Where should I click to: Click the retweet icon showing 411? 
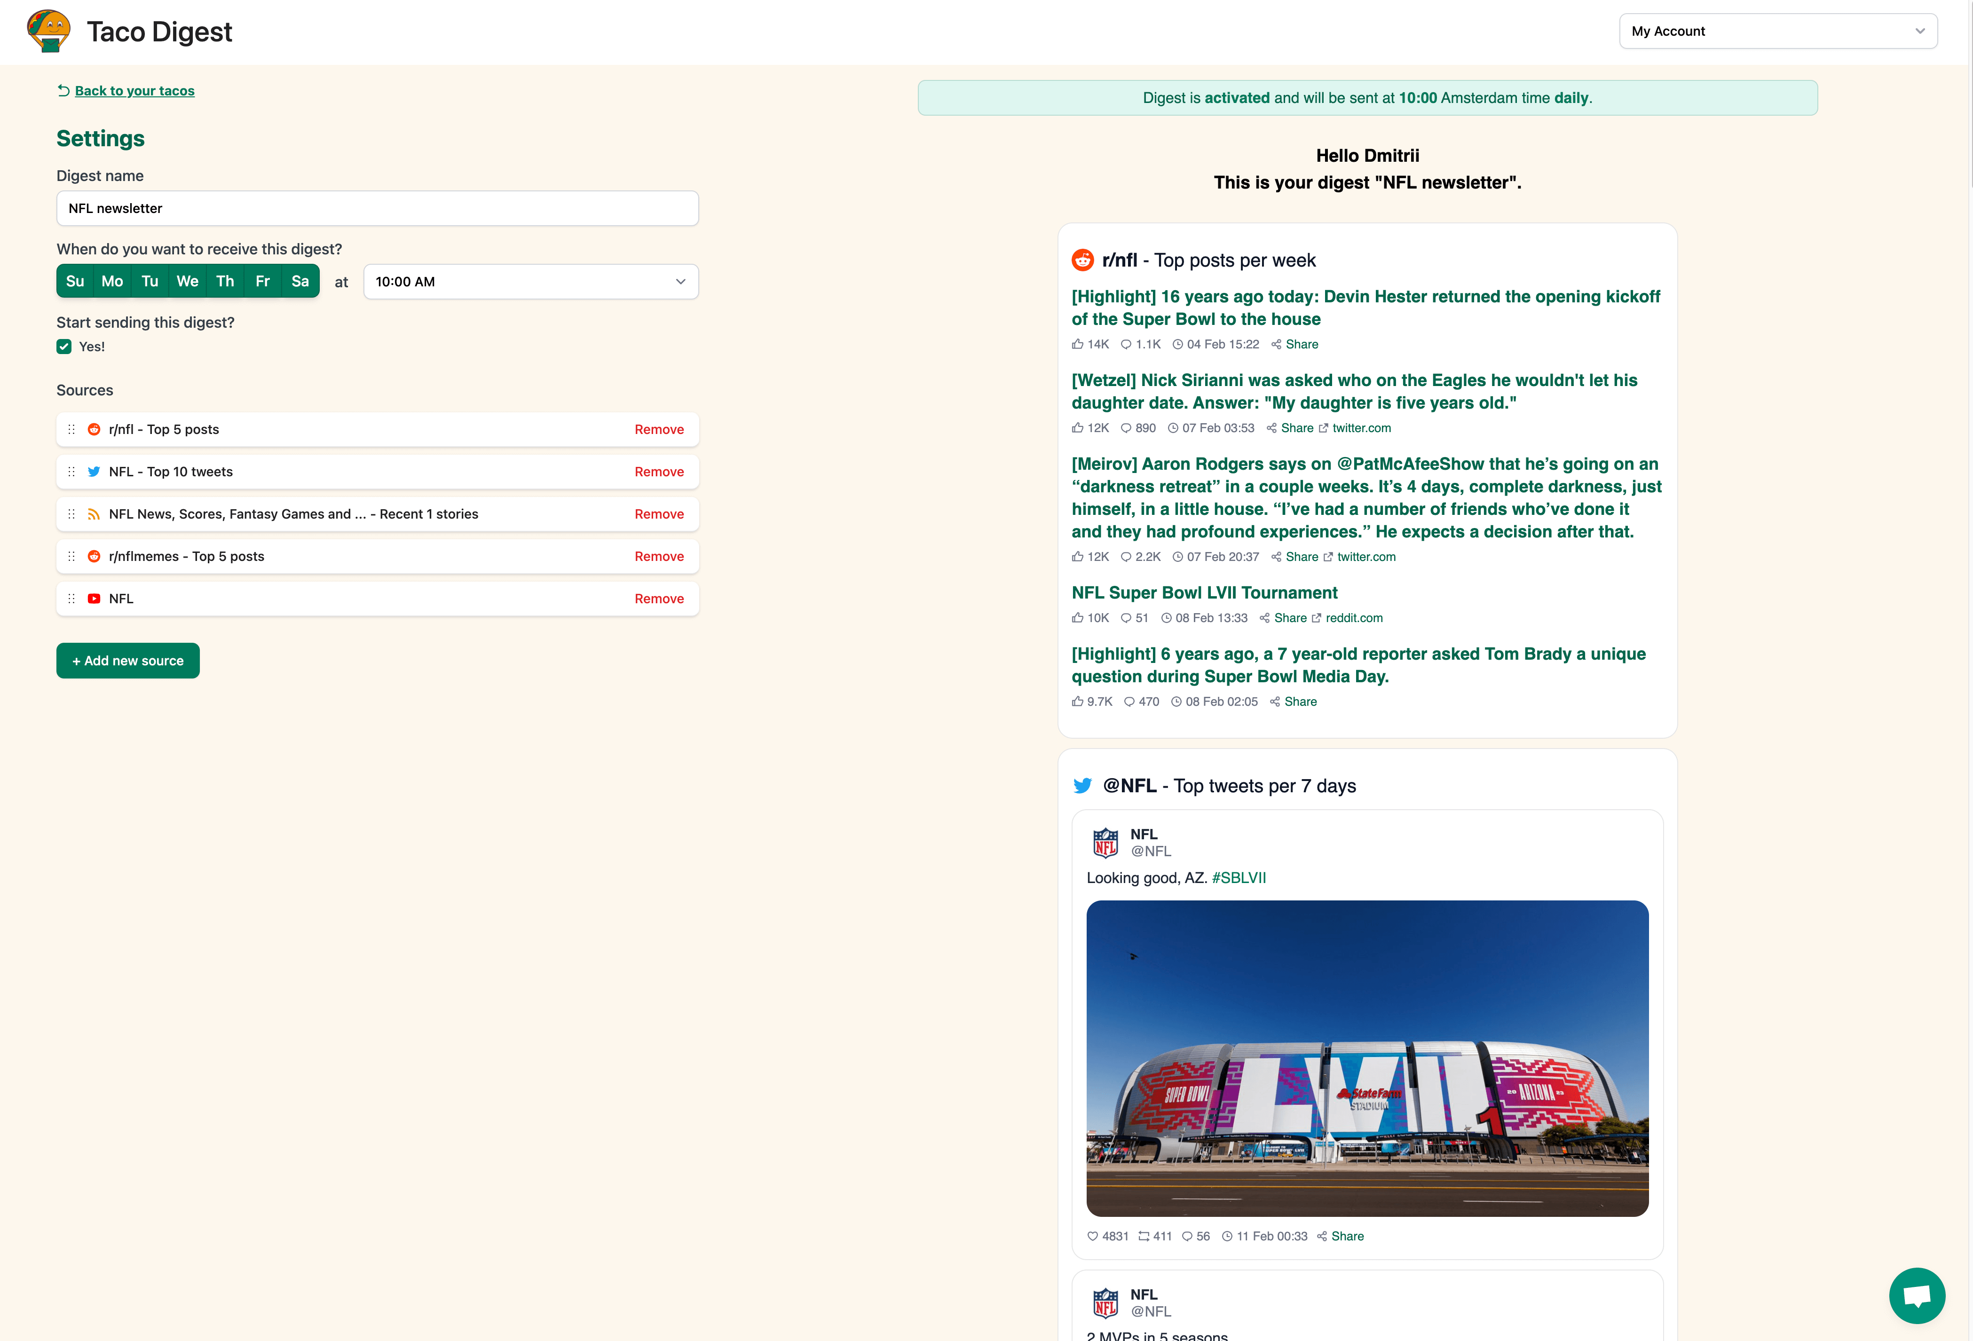pyautogui.click(x=1144, y=1236)
